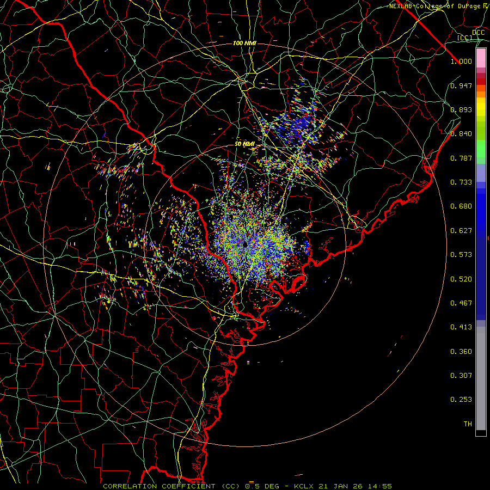Click the 0.360 scale value

point(461,352)
